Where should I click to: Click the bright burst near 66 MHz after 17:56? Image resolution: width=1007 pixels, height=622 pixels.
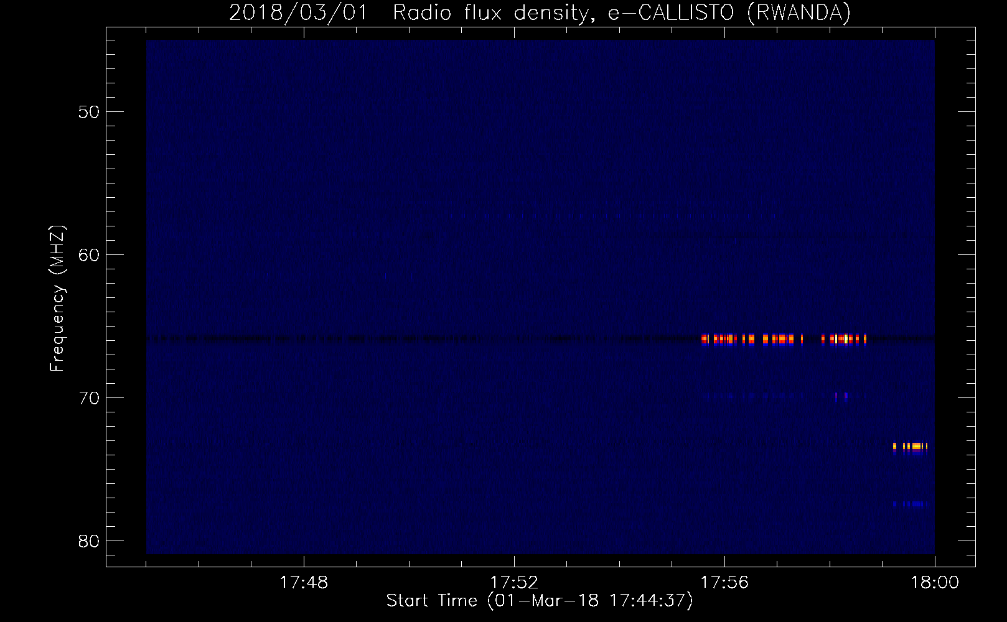pos(784,340)
